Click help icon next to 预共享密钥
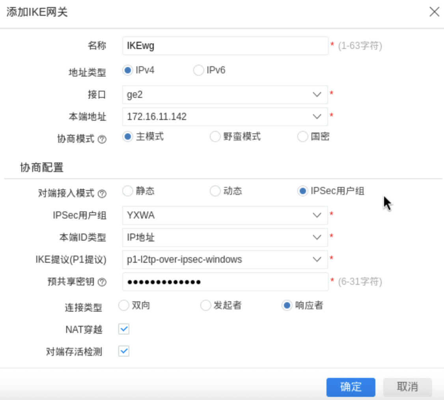Image resolution: width=444 pixels, height=400 pixels. pyautogui.click(x=102, y=282)
